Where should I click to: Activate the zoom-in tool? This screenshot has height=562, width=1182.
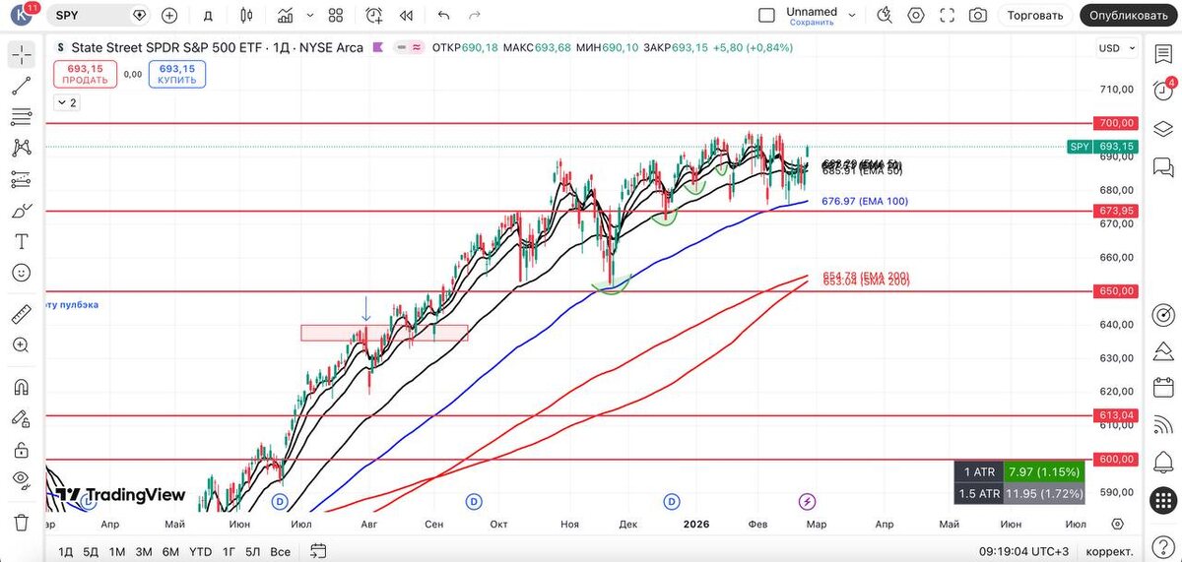[22, 345]
